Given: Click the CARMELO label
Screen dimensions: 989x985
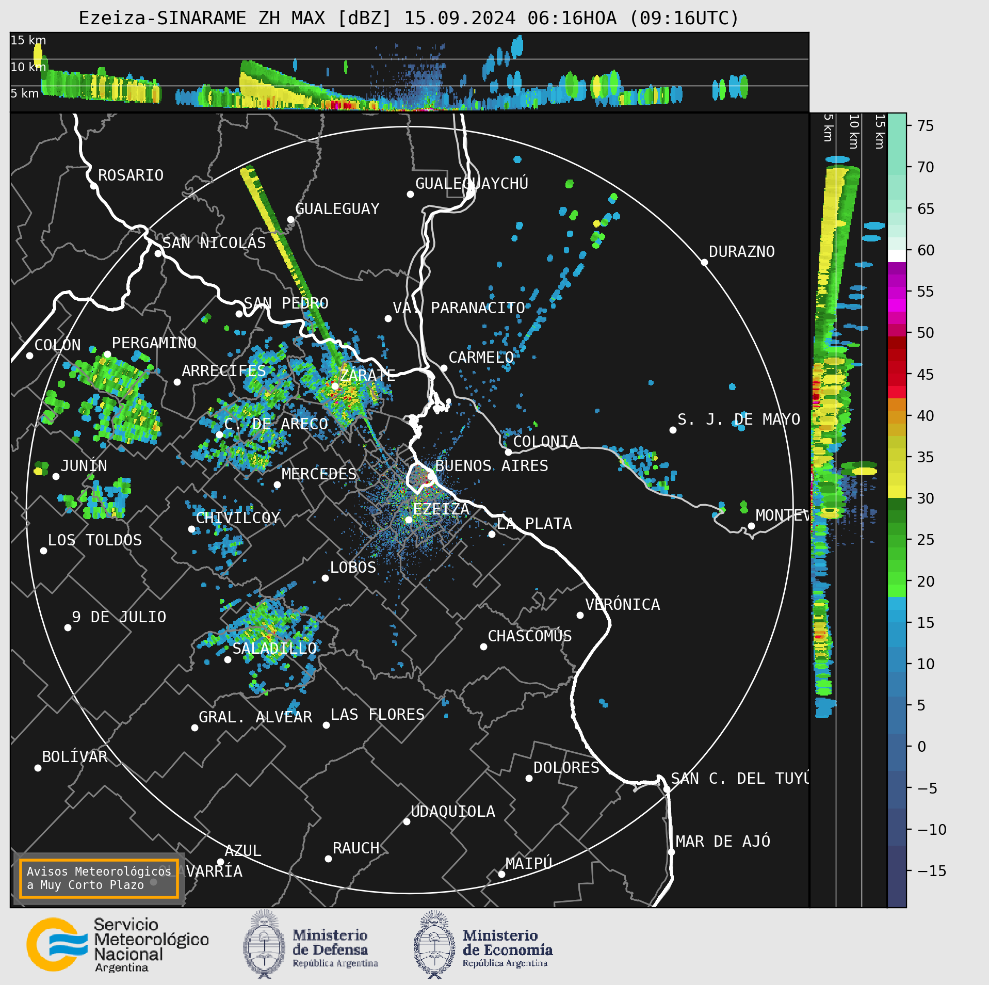Looking at the screenshot, I should [481, 358].
